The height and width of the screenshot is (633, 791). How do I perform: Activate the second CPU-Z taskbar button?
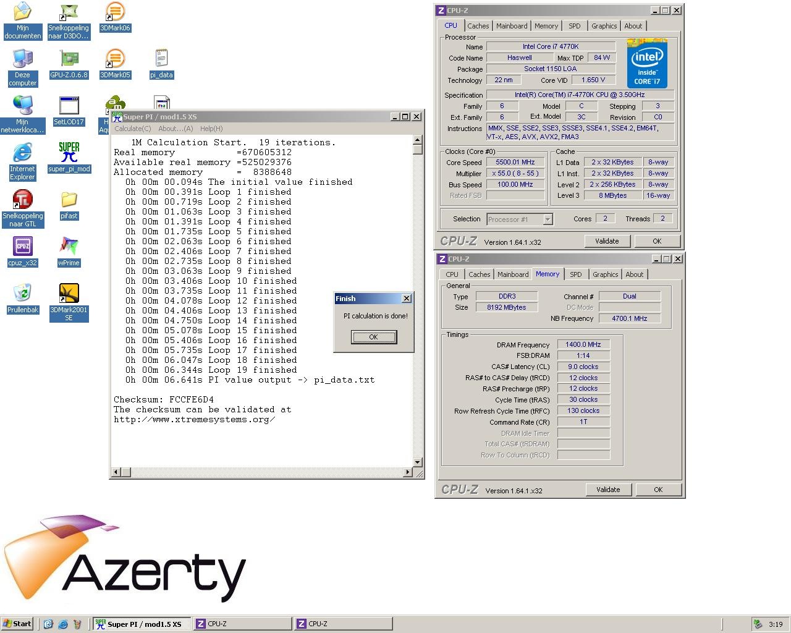coord(343,624)
